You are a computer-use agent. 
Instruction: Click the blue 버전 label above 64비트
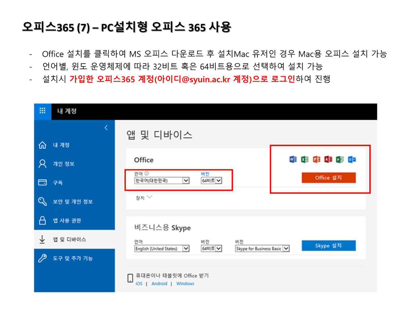[205, 174]
